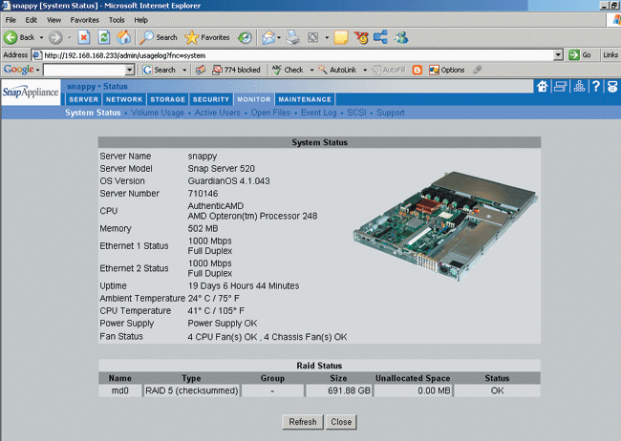621x441 pixels.
Task: Open the Volume Usage link
Action: click(158, 113)
